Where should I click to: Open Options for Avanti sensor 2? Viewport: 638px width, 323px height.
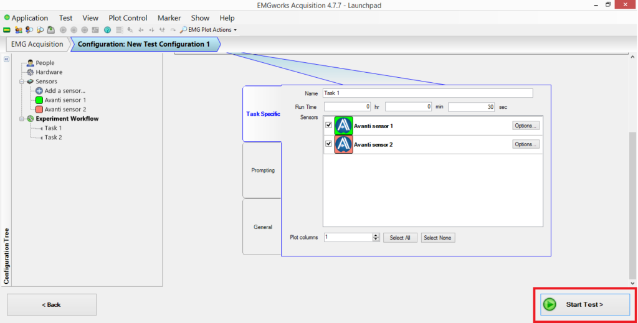[526, 144]
